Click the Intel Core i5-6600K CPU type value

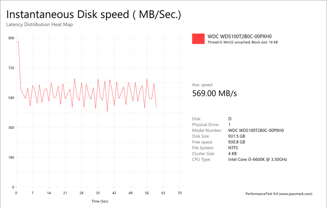tap(257, 160)
